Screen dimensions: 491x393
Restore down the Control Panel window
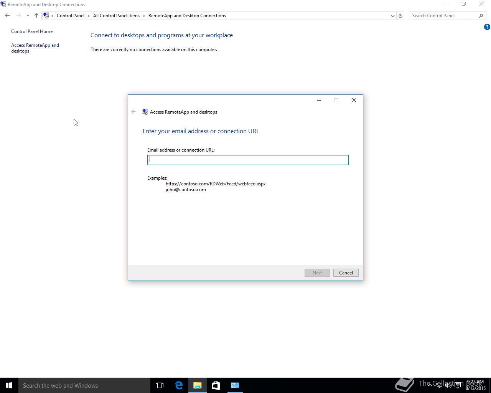tap(464, 4)
